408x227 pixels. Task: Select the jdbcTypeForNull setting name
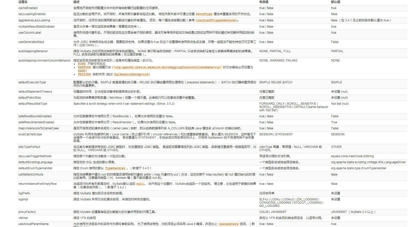pyautogui.click(x=29, y=147)
